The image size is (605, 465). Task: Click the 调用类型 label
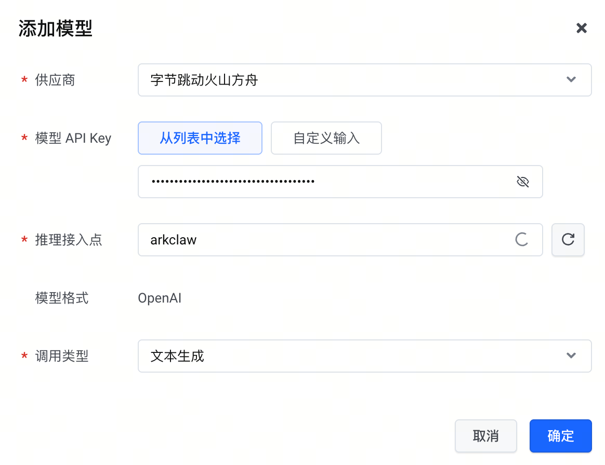point(62,356)
